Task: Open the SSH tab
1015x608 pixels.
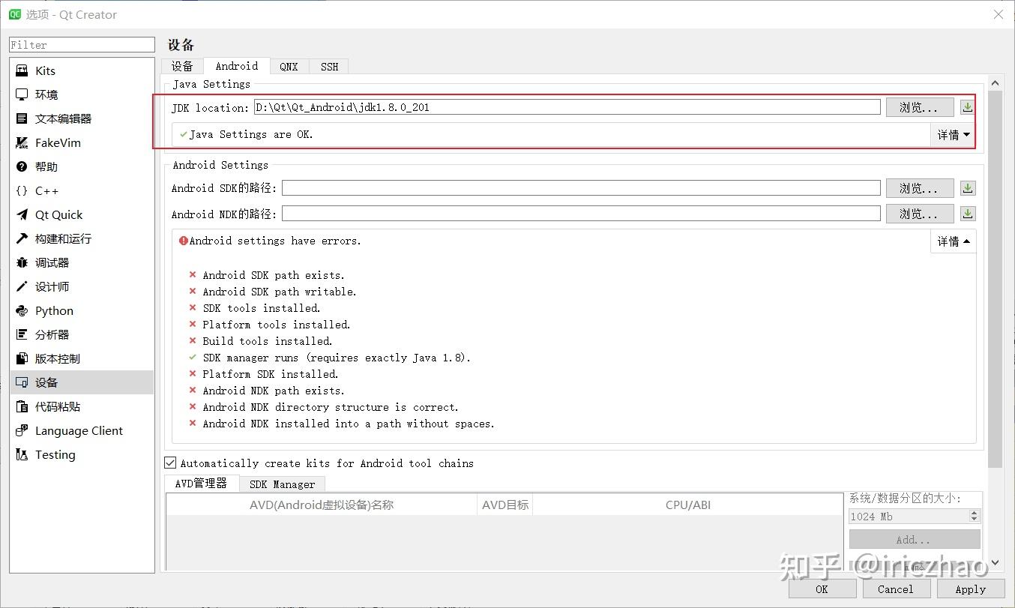Action: (330, 67)
